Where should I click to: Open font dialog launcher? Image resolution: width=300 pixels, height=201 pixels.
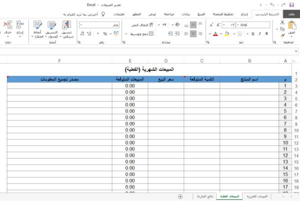tap(208, 42)
